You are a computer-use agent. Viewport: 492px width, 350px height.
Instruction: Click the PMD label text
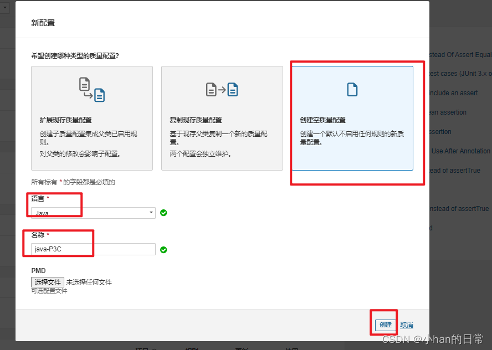tap(38, 271)
